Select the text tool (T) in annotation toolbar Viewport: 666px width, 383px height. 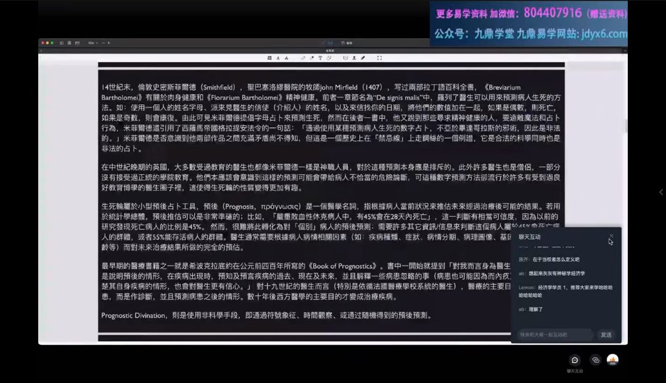tap(320, 58)
